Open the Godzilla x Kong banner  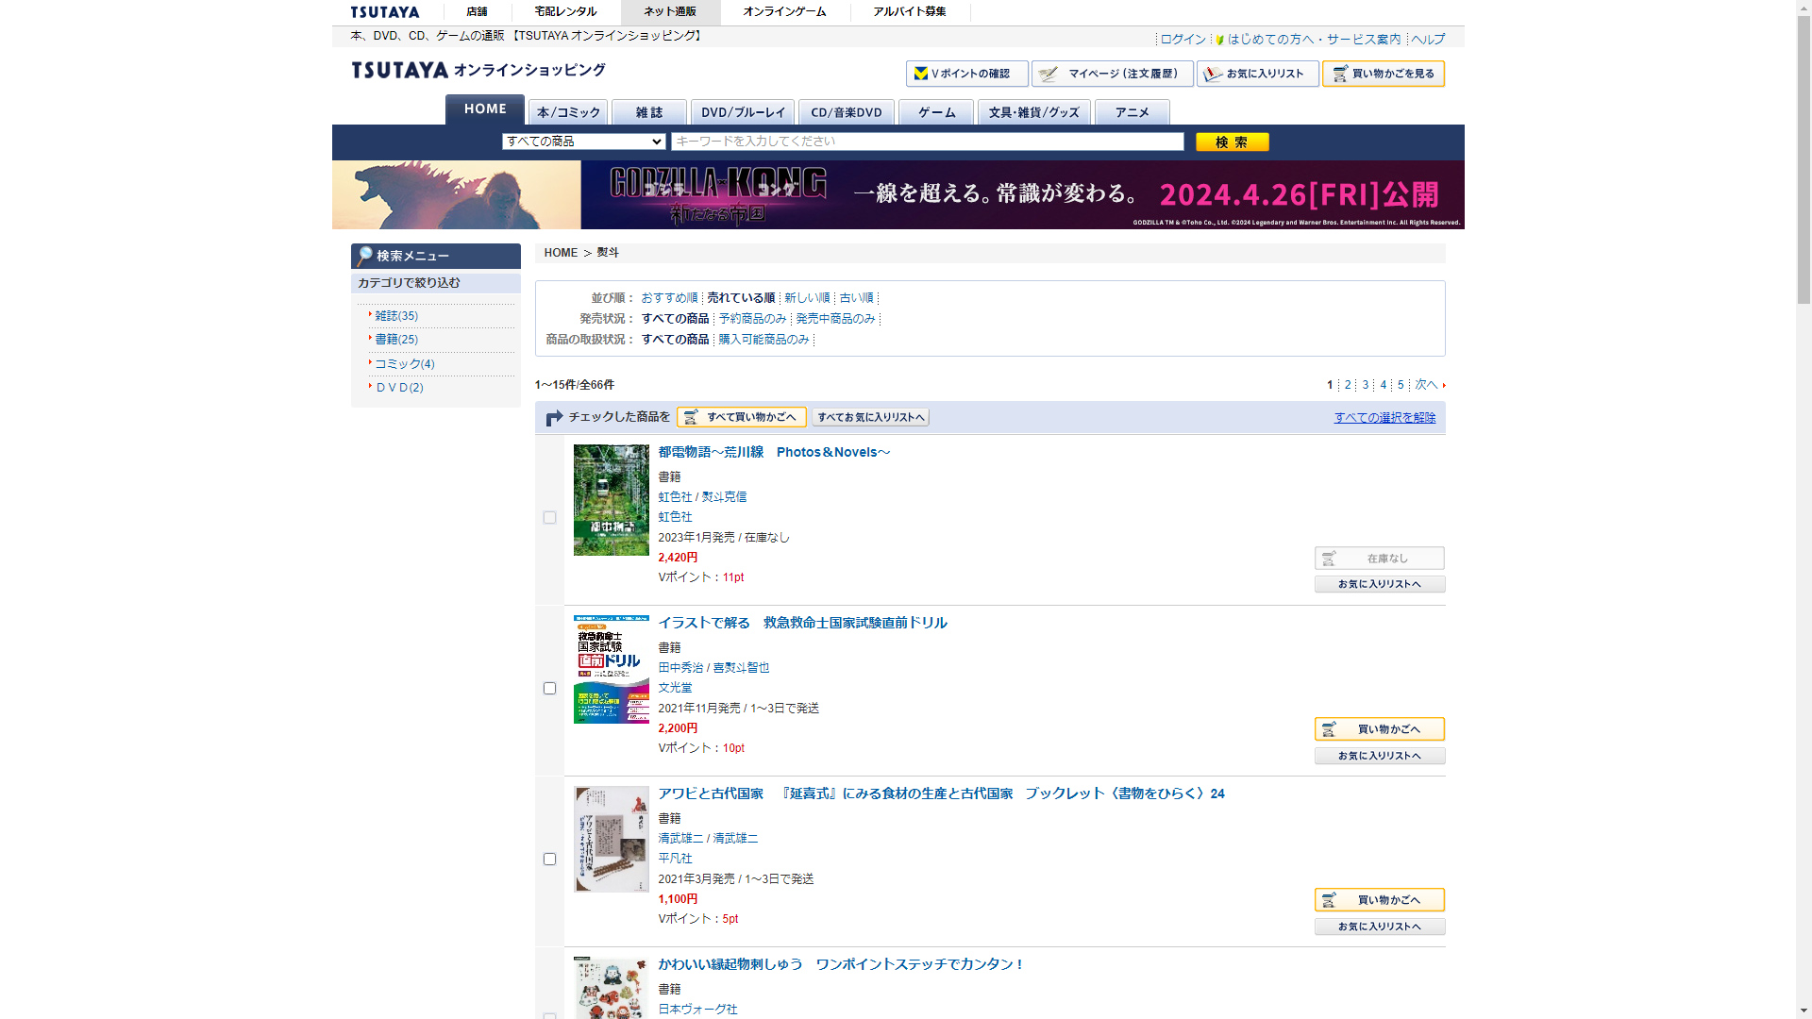[898, 194]
